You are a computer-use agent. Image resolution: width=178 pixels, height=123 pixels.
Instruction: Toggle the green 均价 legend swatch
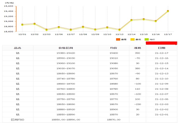(147, 40)
